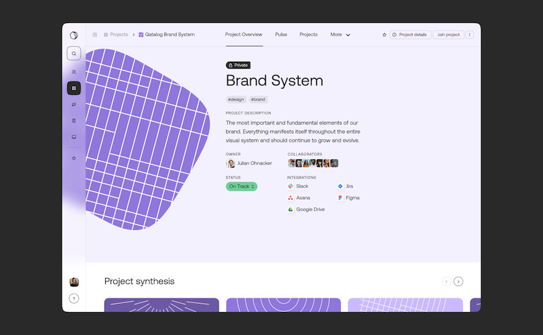Open help question mark icon

pyautogui.click(x=74, y=298)
